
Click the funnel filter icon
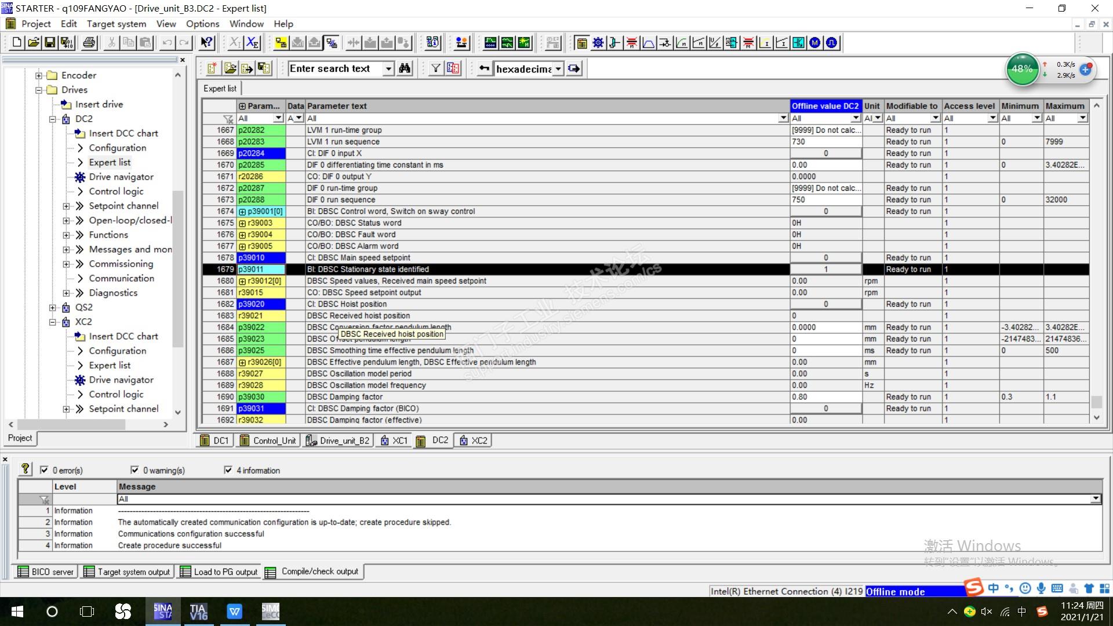point(435,68)
